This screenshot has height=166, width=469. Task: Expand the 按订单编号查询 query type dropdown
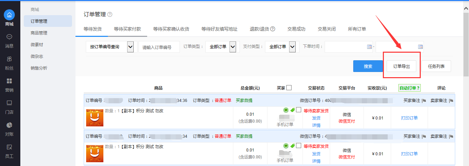130,47
